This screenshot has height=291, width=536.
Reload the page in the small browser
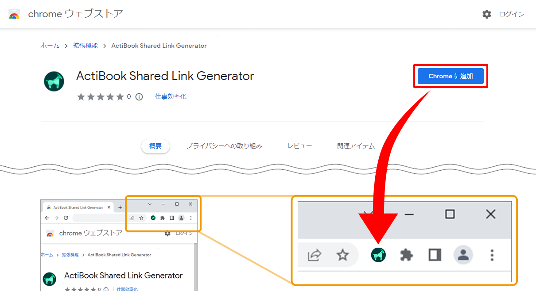66,218
